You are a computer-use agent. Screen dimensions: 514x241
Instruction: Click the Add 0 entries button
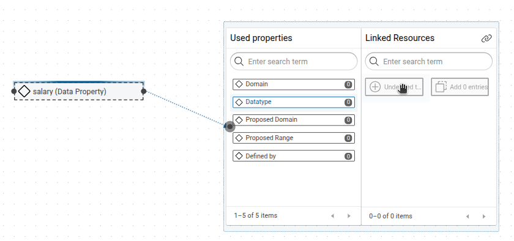(x=460, y=87)
